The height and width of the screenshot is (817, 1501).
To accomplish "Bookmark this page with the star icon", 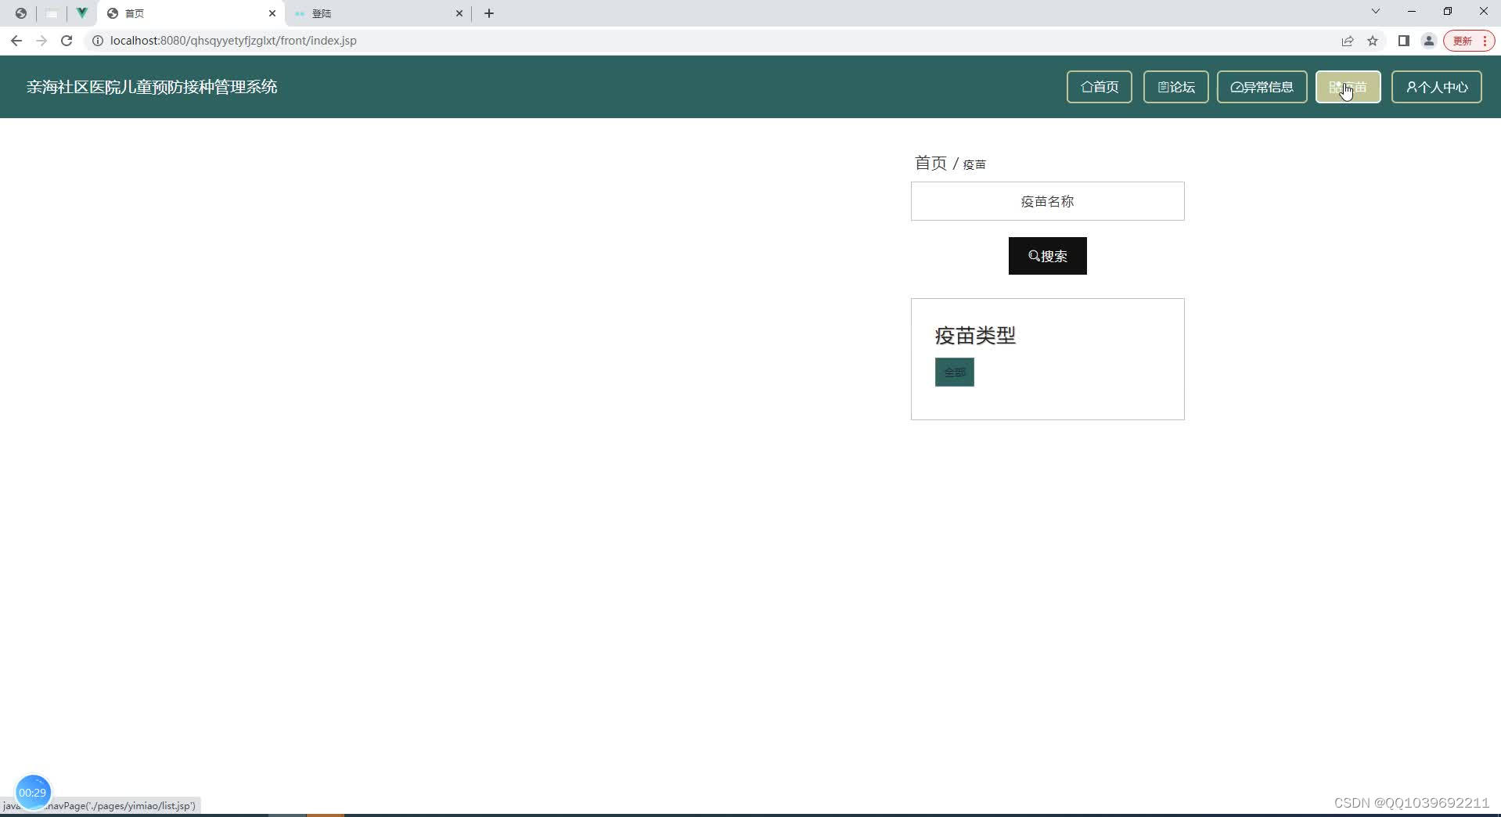I will (1372, 41).
